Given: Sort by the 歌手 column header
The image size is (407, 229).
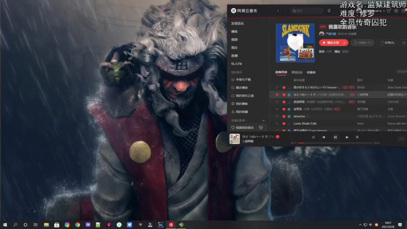Looking at the screenshot, I should [360, 80].
